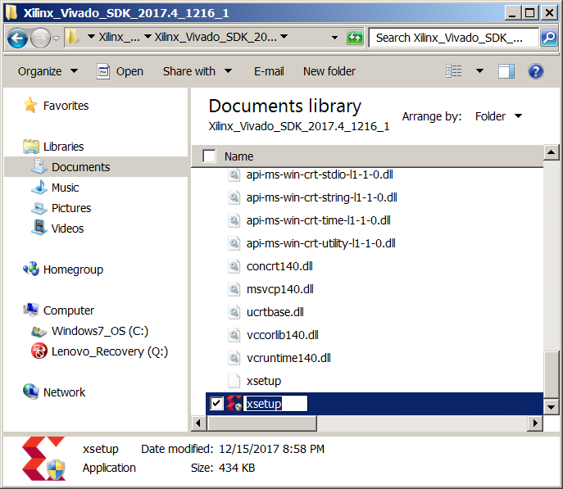Toggle the preview pane icon

pos(506,71)
